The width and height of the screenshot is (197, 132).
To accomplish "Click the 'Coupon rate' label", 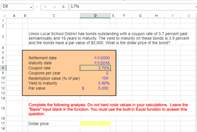I will tap(39, 68).
